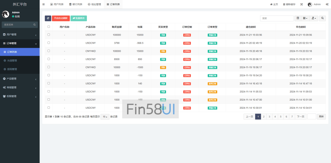
Task: Check the select-all checkbox in table header
Action: [x=49, y=27]
